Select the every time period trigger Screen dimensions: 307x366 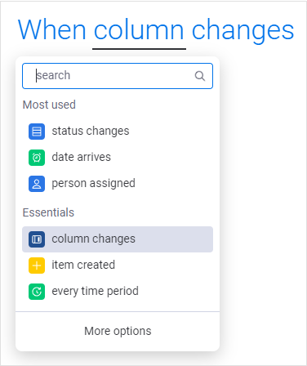click(118, 292)
